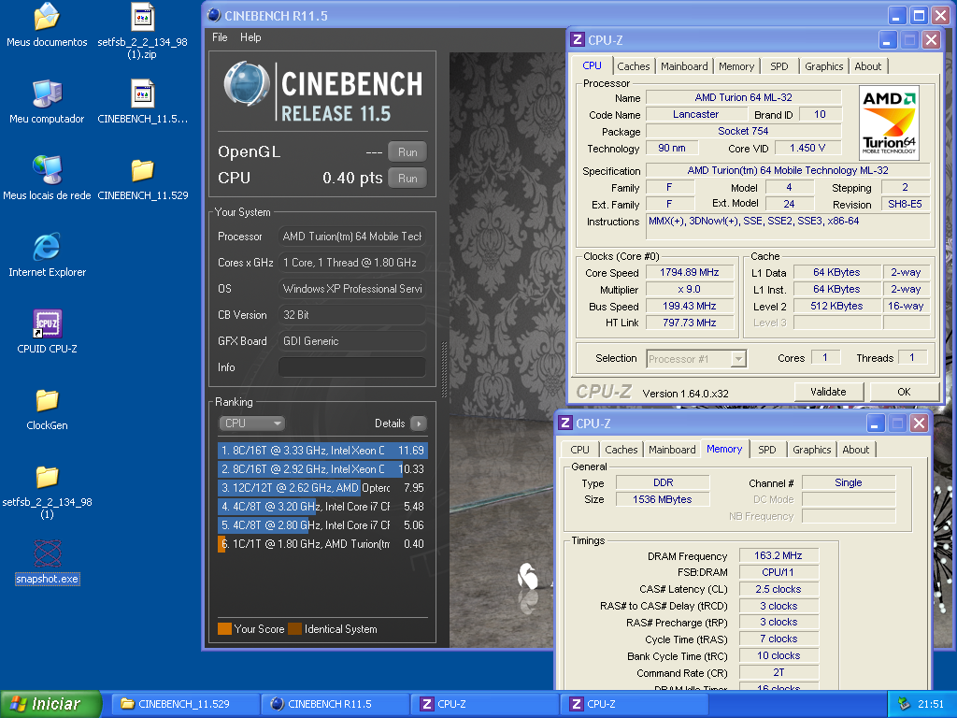Run the CPU benchmark

407,179
